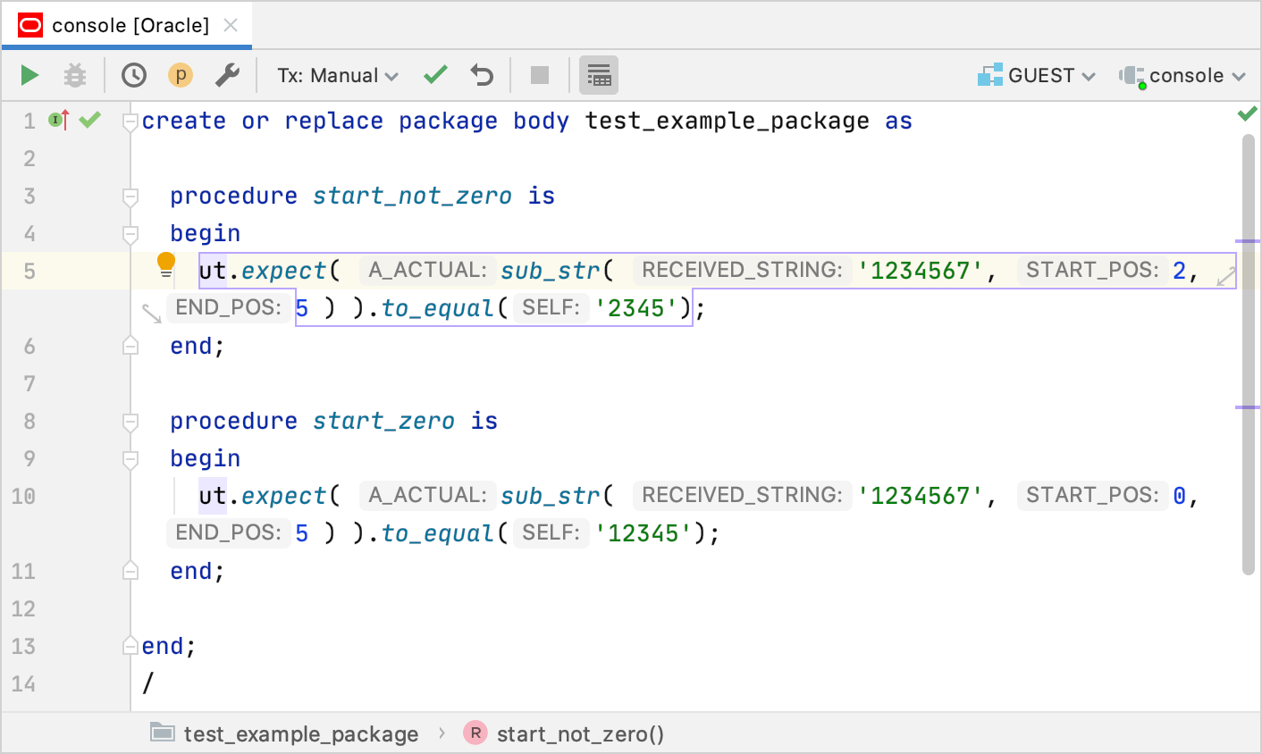The height and width of the screenshot is (754, 1262).
Task: Run the script with the green play icon
Action: pos(29,75)
